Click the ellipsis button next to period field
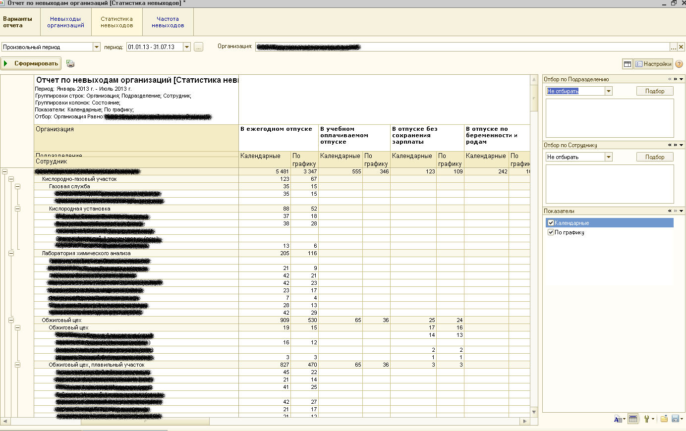686x431 pixels. point(198,47)
